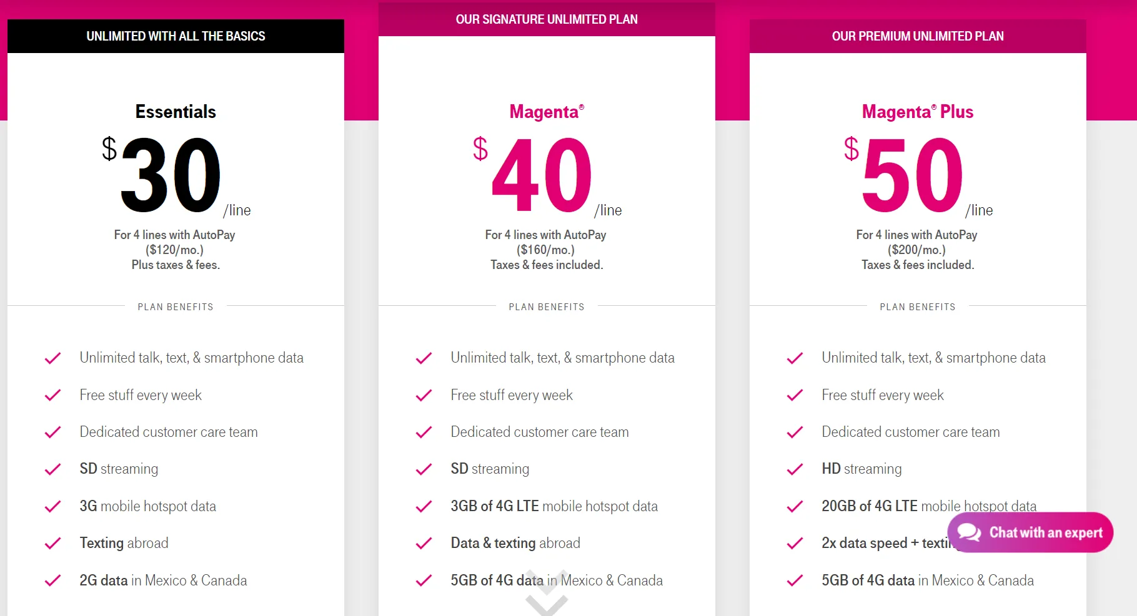Click the Magenta plan name
Image resolution: width=1137 pixels, height=616 pixels.
[546, 112]
